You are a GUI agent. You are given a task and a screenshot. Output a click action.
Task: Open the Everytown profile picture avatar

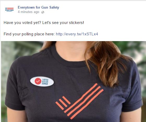(x=9, y=9)
